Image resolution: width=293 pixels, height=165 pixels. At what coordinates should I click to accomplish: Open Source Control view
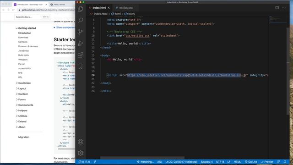click(81, 32)
